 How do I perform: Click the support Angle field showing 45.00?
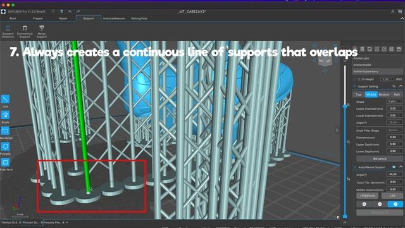[394, 175]
